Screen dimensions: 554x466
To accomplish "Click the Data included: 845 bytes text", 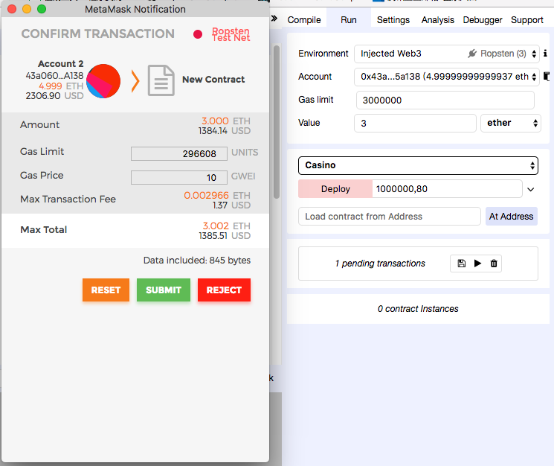I will point(197,261).
